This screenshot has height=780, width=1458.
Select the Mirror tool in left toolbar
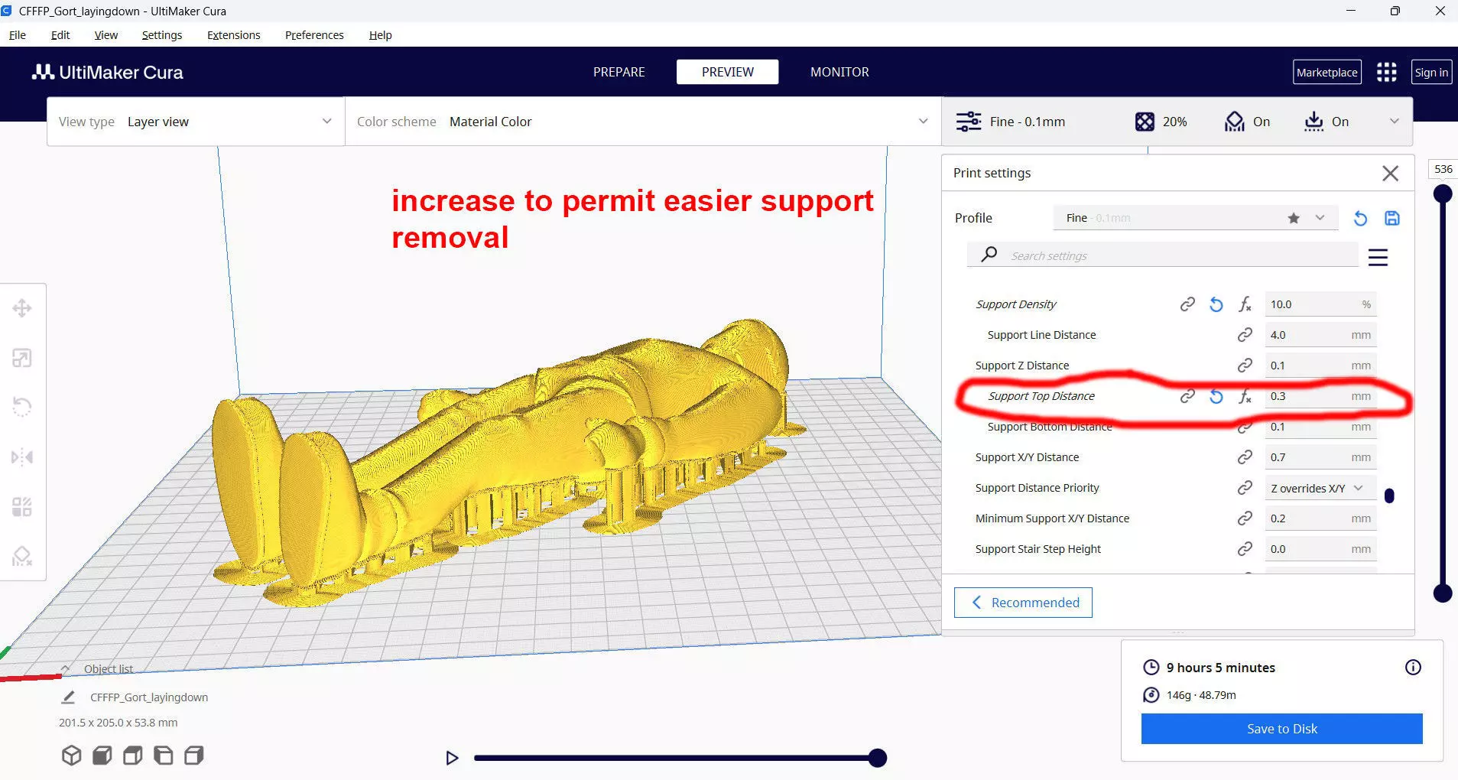(x=22, y=457)
